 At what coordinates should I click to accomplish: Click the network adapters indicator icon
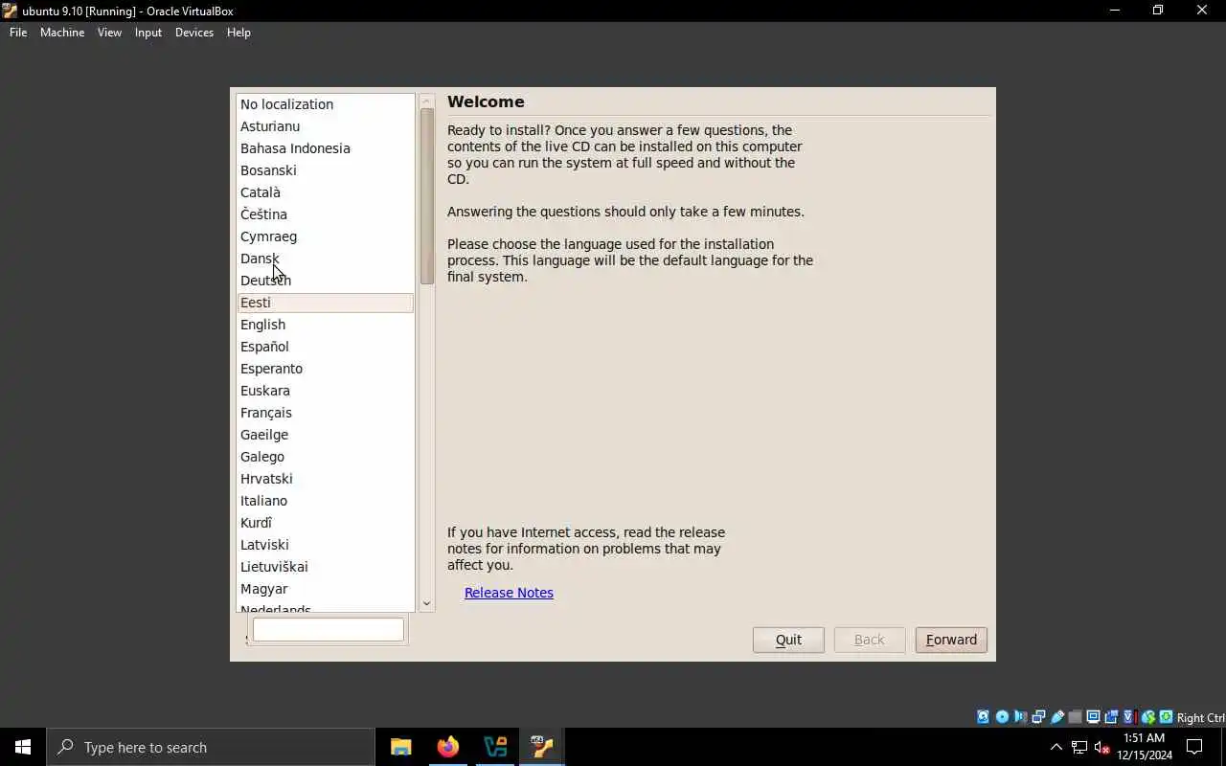coord(1038,716)
